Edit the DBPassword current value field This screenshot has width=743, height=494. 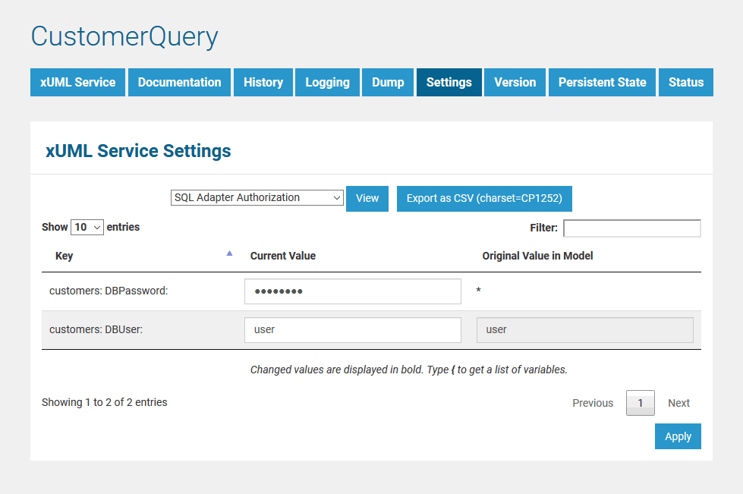pos(352,291)
